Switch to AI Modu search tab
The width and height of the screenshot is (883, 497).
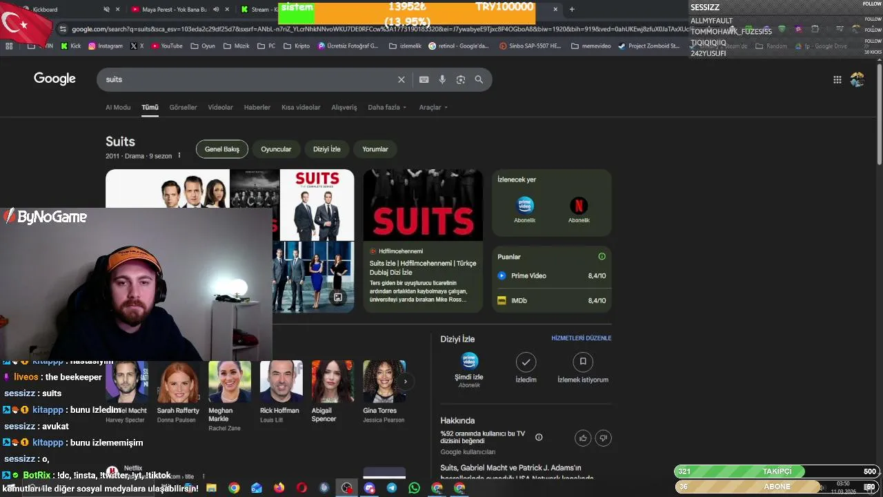click(x=118, y=108)
